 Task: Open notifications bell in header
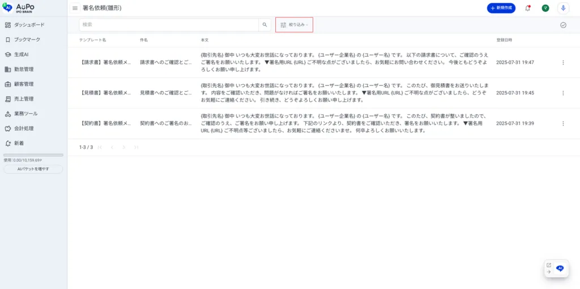click(528, 8)
